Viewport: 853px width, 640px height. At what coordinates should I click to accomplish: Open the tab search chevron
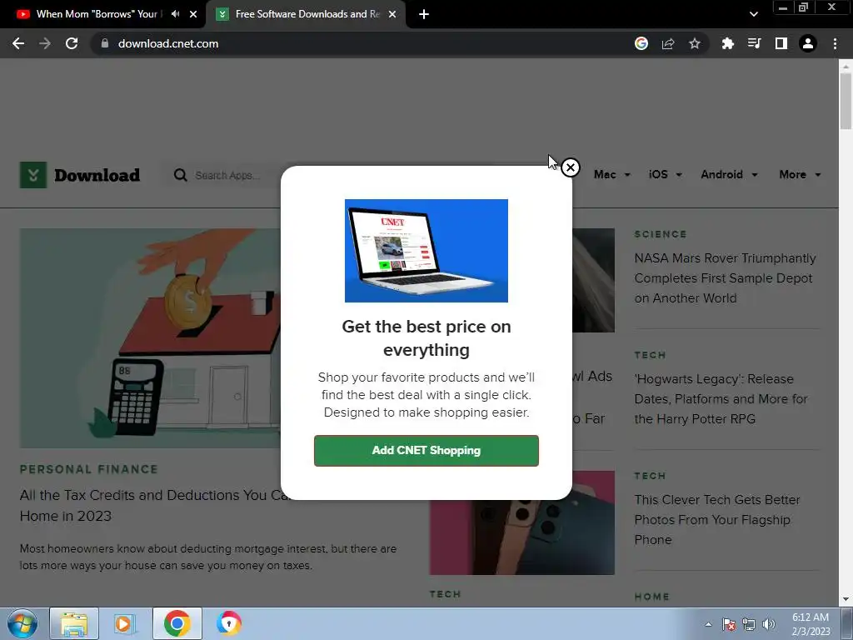[x=753, y=14]
